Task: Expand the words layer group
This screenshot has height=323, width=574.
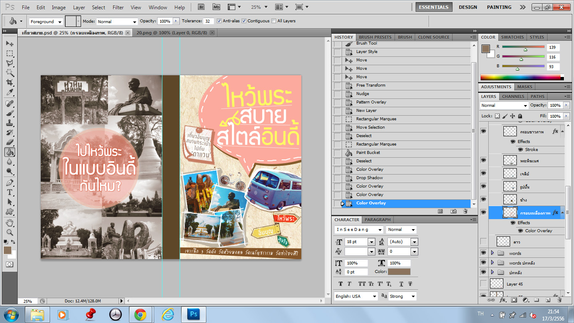Action: (x=492, y=253)
